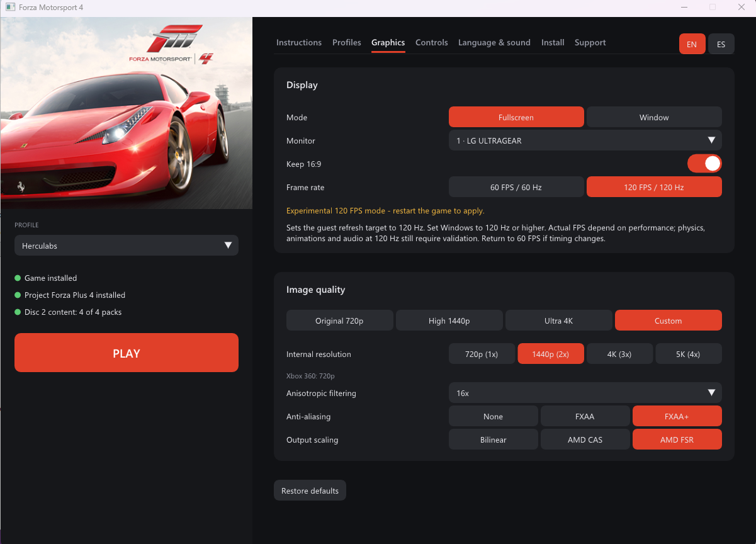
Task: Set output scaling to AMD FSR
Action: click(x=677, y=439)
